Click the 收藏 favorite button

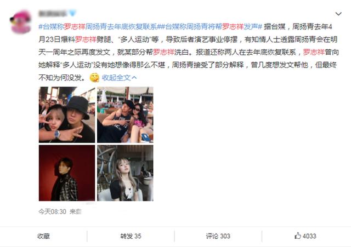click(x=44, y=236)
